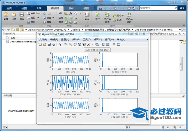Screen dimensions: 188x131
Task: Click the hide plot tools icon
Action: click(x=114, y=44)
